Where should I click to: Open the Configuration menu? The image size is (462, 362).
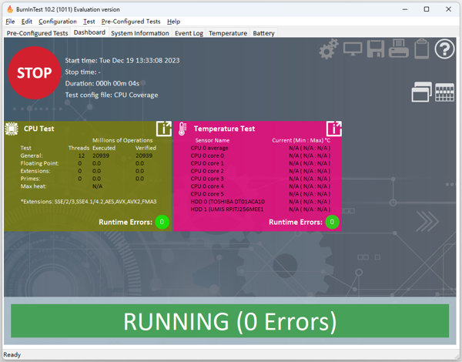(58, 22)
